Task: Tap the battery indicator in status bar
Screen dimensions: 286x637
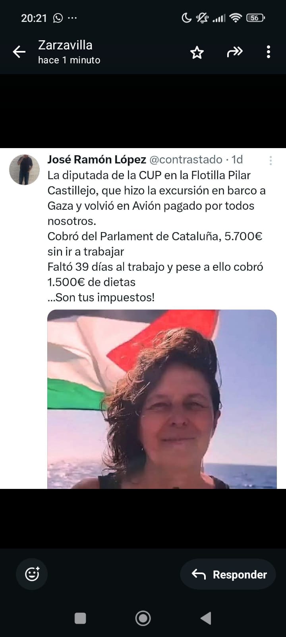Action: point(255,18)
